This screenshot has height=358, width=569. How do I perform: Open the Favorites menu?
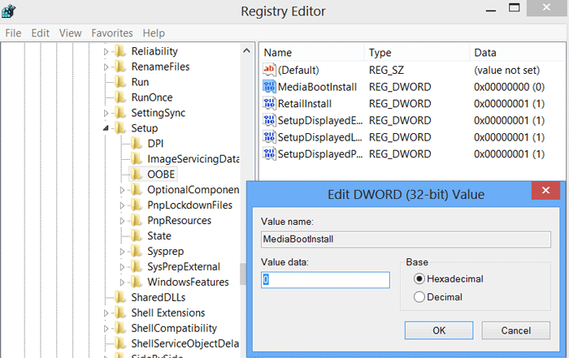pos(112,33)
